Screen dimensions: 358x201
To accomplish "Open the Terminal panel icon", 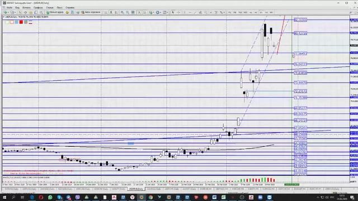I will coord(36,12).
